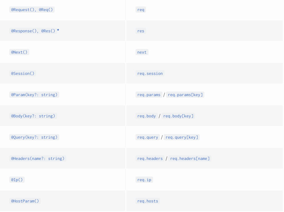284x212 pixels.
Task: Select @Headers(name?: string) decorator
Action: [x=38, y=158]
